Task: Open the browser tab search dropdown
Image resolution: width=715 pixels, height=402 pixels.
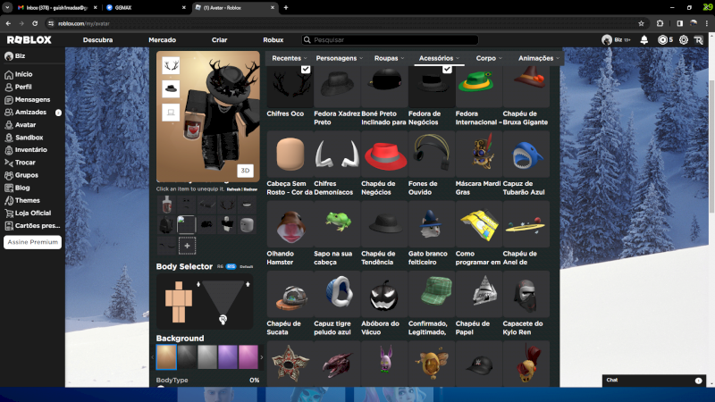Action: pos(7,7)
